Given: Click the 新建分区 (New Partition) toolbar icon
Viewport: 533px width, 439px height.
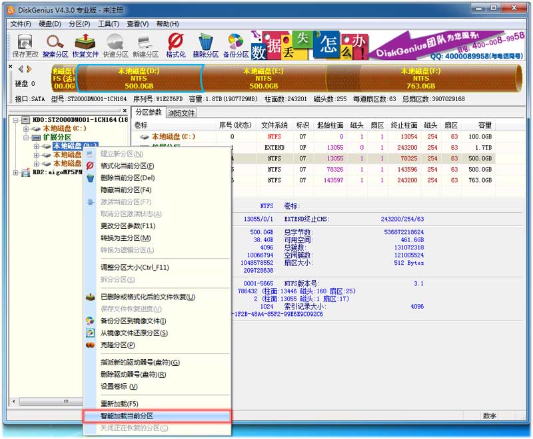Looking at the screenshot, I should 145,45.
